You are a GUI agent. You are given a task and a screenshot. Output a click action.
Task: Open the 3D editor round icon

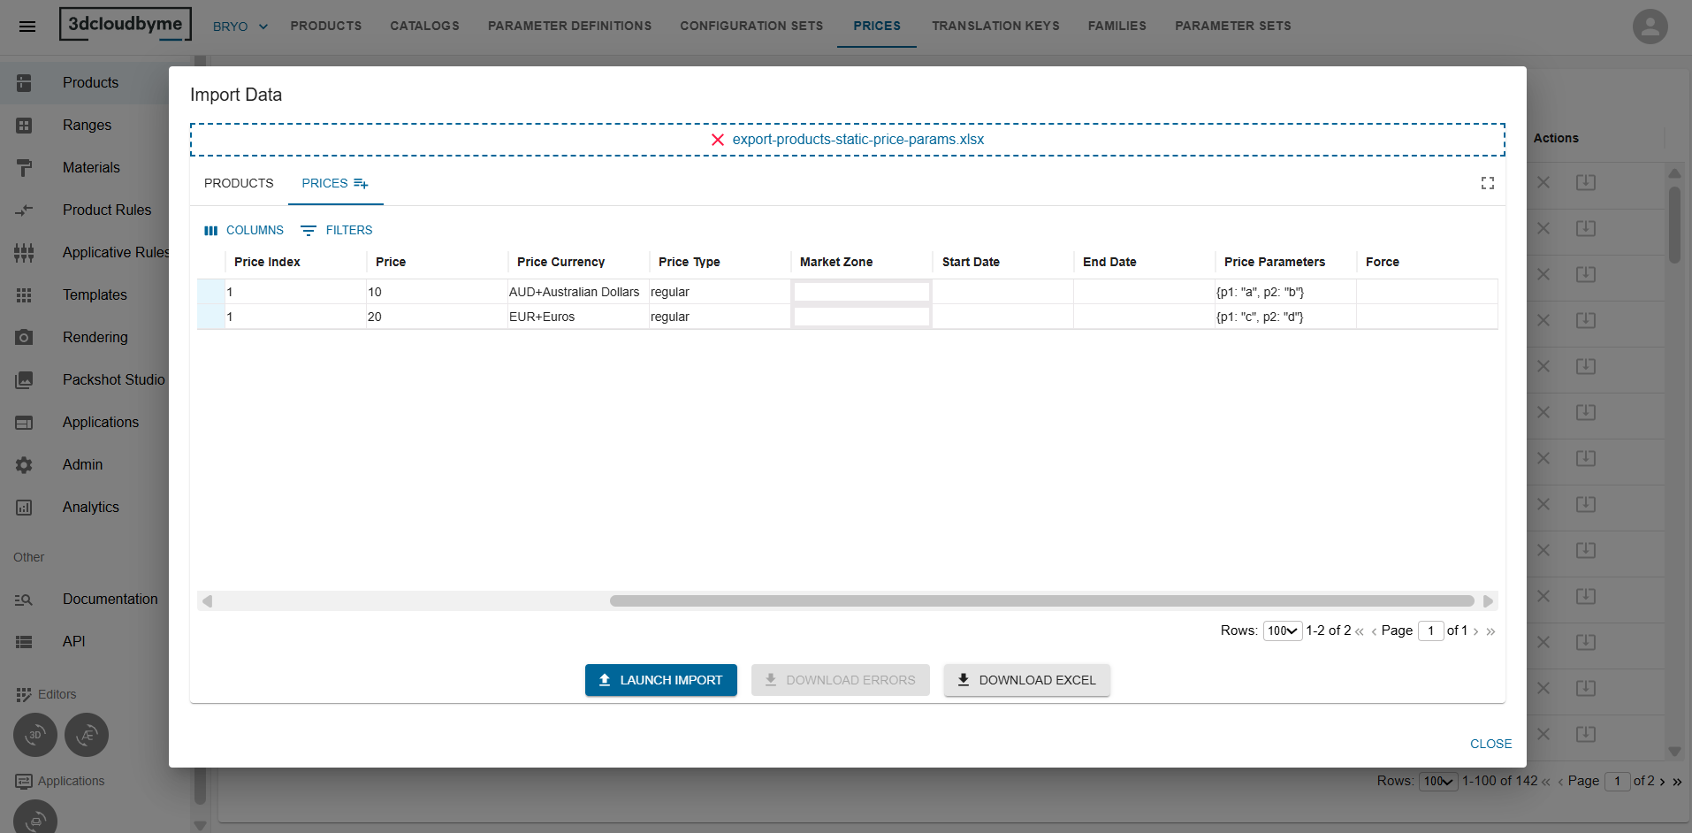click(x=35, y=735)
